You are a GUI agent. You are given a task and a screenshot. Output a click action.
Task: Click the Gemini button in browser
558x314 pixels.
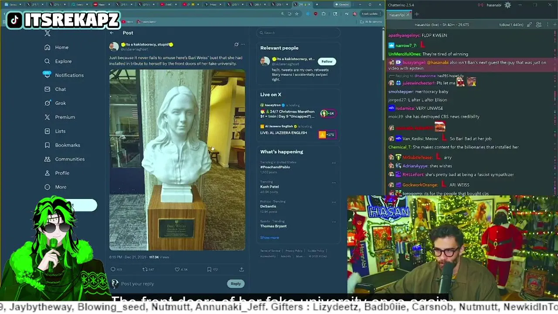(x=342, y=4)
